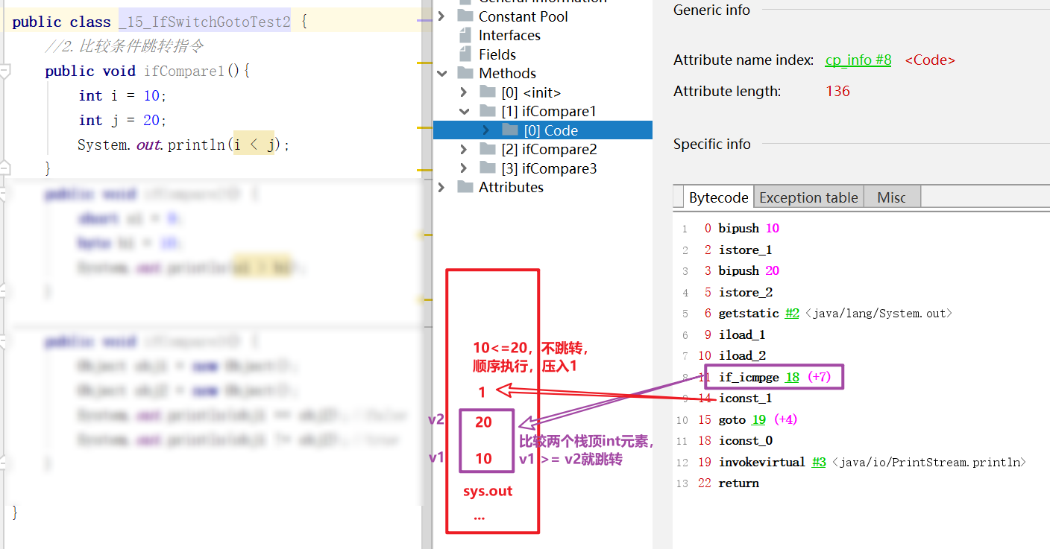Click the 'return' bytecode line
Screen dimensions: 1050x549
tap(738, 483)
